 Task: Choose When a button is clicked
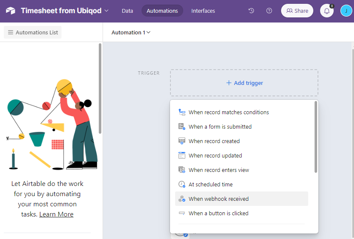[242, 213]
